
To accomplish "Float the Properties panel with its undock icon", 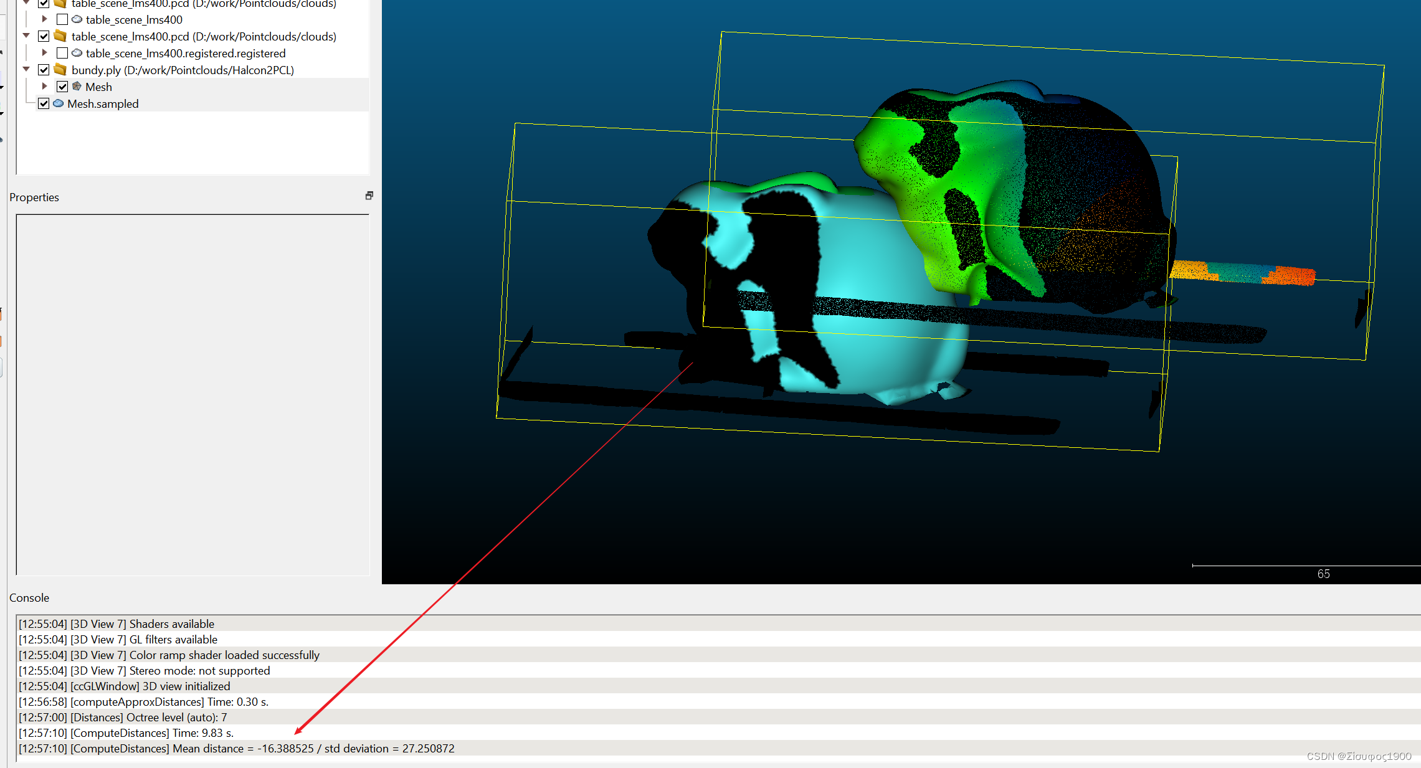I will point(369,196).
